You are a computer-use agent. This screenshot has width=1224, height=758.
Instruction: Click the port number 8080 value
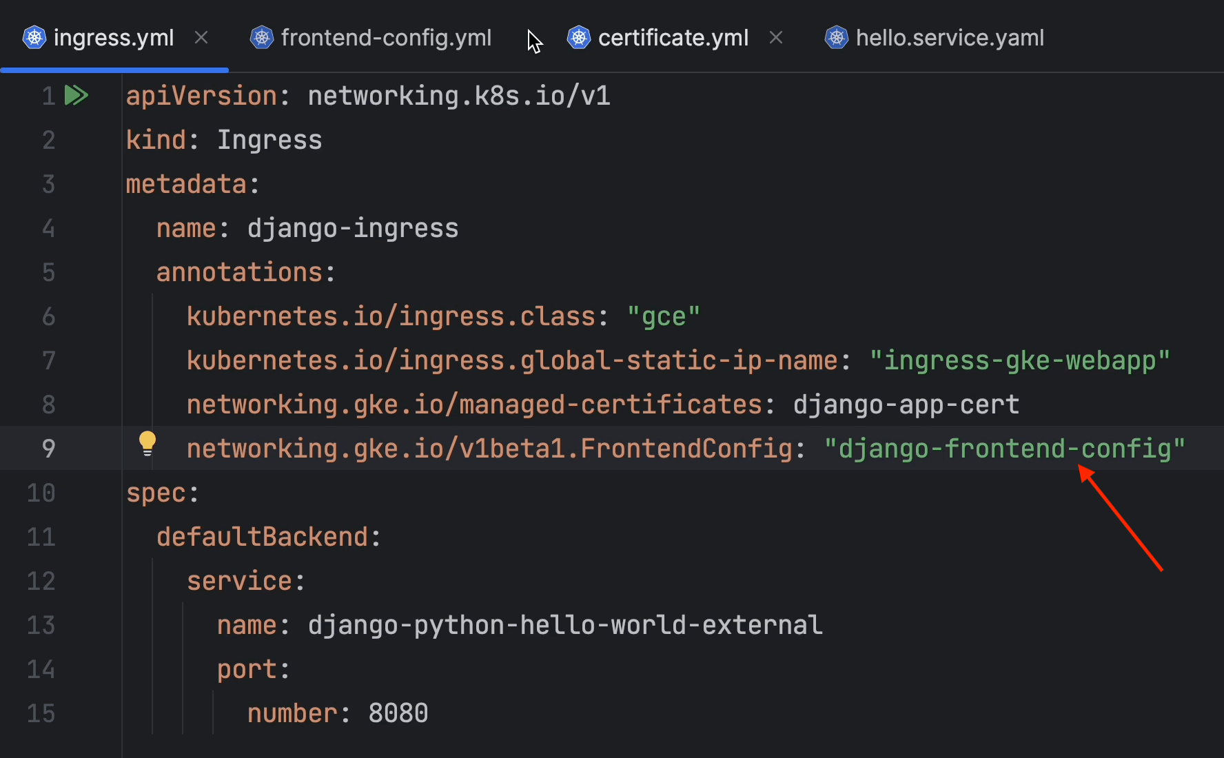(x=398, y=713)
